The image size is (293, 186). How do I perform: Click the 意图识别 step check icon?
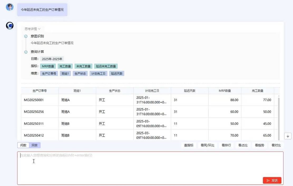[x=26, y=36]
